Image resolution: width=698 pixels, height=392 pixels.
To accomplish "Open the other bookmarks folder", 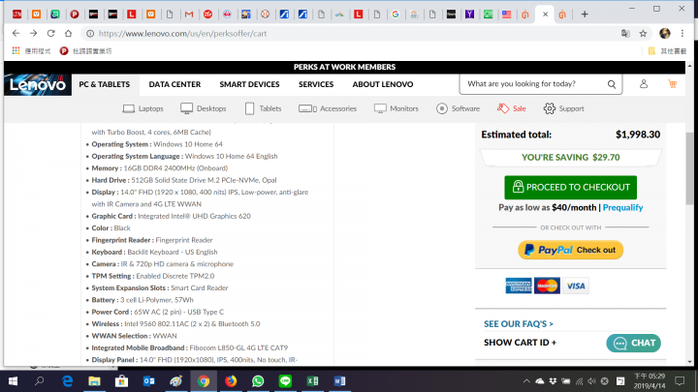I will 667,51.
